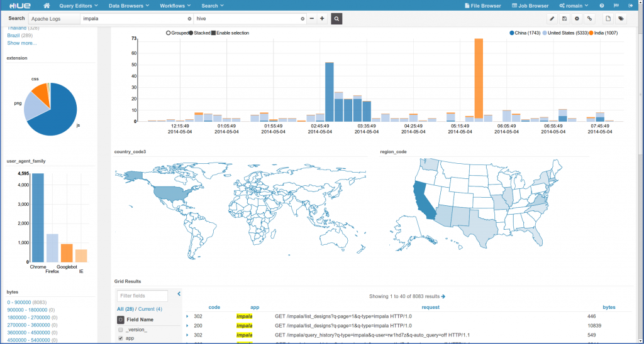Select the Grouped chart radio option

pos(168,32)
